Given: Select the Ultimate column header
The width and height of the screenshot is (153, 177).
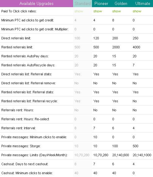Looking at the screenshot, I should (x=143, y=3).
